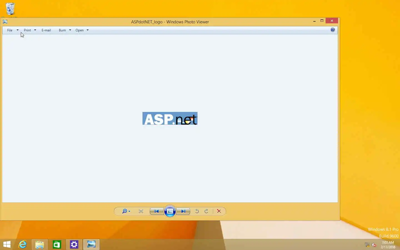This screenshot has height=250, width=400.
Task: Open the Burn menu
Action: tap(62, 30)
